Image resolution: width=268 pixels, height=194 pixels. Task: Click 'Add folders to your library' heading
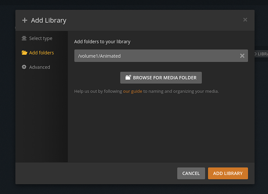(x=102, y=41)
